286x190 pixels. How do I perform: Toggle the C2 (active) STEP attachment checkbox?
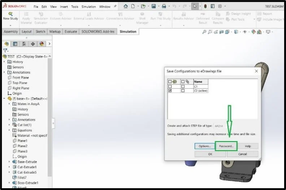click(x=183, y=91)
